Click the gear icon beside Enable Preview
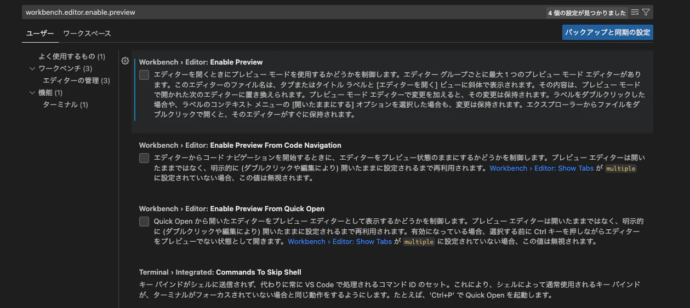This screenshot has width=690, height=308. [x=125, y=61]
